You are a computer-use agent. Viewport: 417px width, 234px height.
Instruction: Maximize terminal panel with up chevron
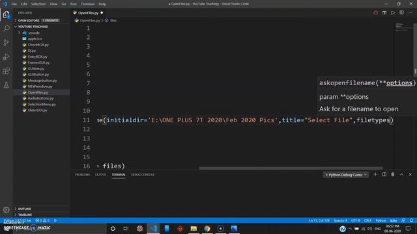pyautogui.click(x=401, y=174)
